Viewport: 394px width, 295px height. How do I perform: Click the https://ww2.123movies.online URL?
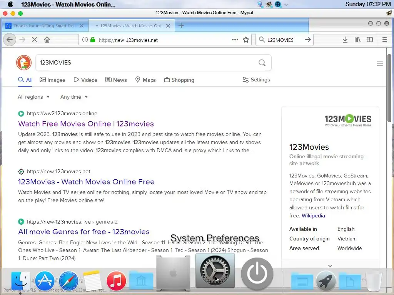click(x=62, y=113)
